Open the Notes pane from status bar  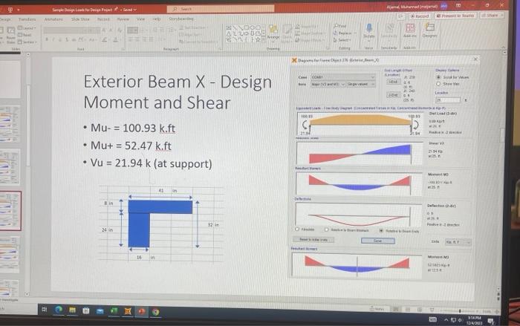(377, 309)
